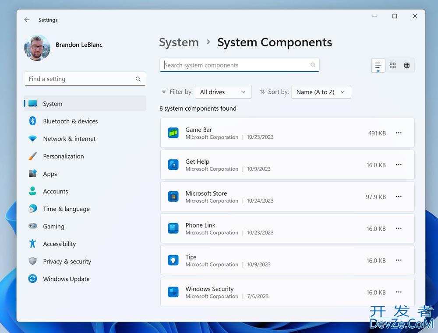Click the Tips lightbulb app icon
The image size is (438, 333).
click(173, 260)
